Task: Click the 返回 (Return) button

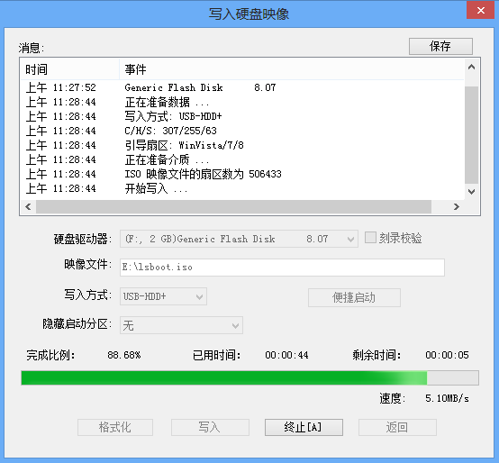Action: [x=397, y=427]
